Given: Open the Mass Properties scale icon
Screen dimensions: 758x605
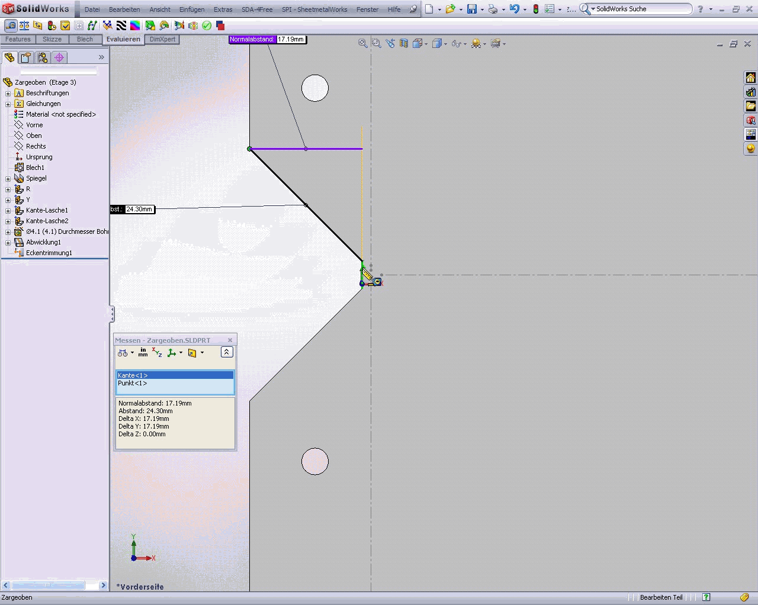Looking at the screenshot, I should [x=24, y=25].
